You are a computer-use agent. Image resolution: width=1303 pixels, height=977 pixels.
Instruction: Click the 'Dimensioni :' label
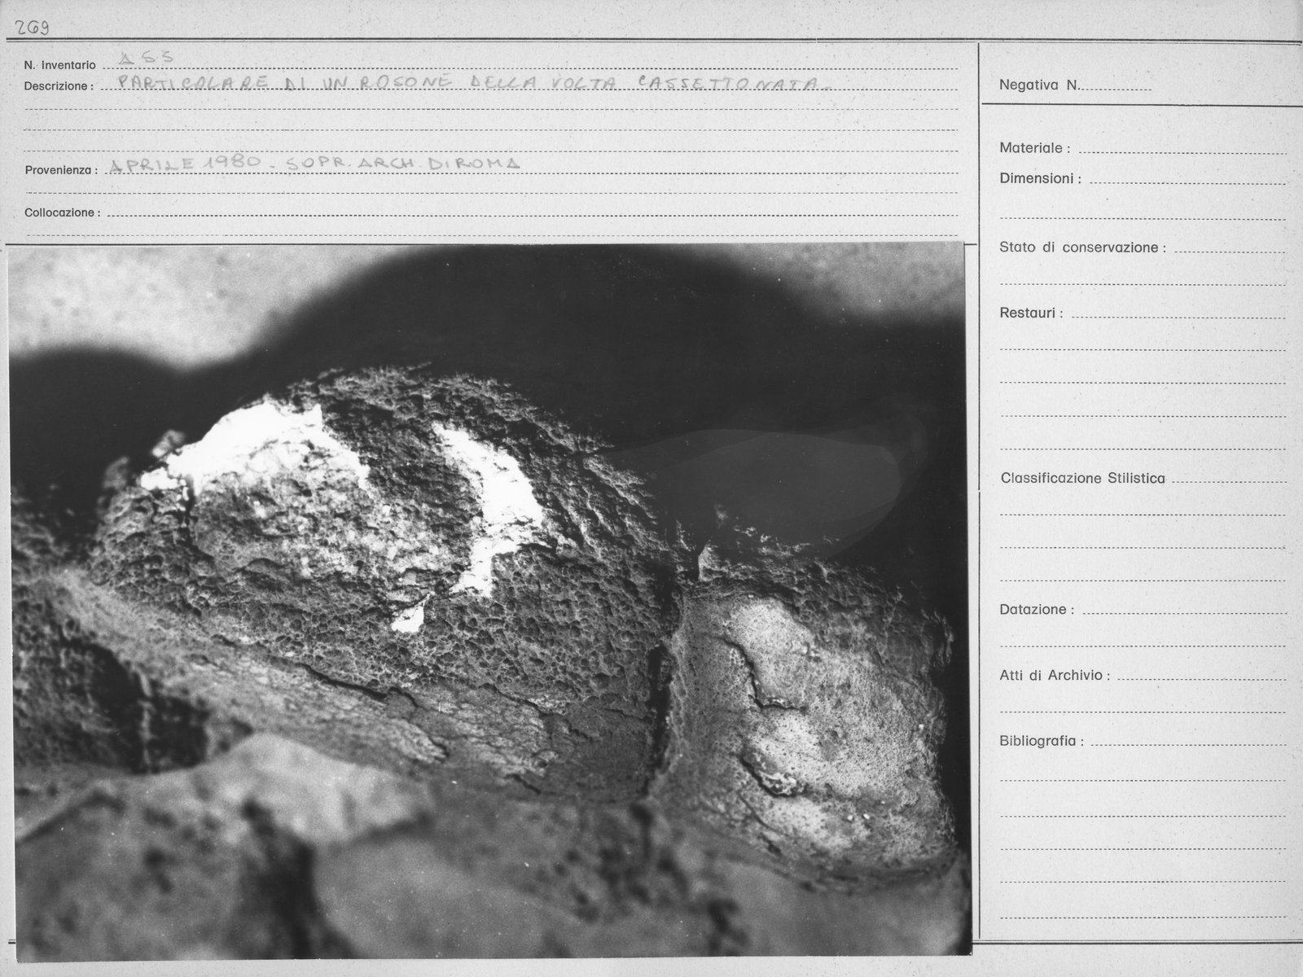[x=1040, y=178]
